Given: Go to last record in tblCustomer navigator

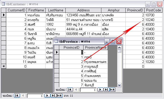Looking at the screenshot, I should tap(54, 96).
